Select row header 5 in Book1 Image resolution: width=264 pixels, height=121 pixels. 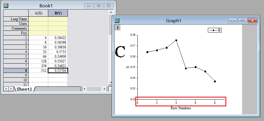coord(16,56)
